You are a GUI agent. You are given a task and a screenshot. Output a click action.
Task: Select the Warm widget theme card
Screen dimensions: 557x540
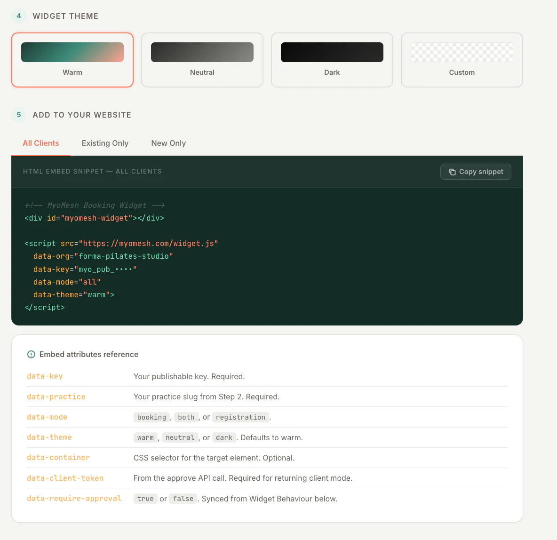[72, 60]
